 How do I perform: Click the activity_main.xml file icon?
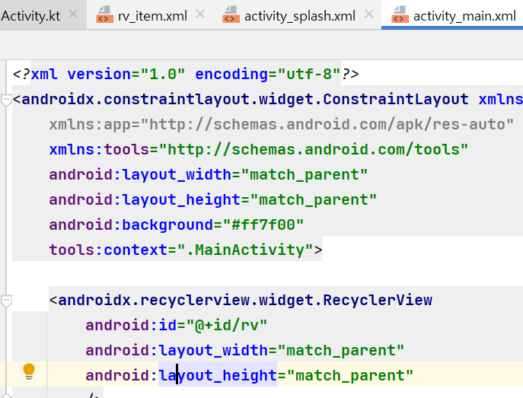(x=400, y=15)
